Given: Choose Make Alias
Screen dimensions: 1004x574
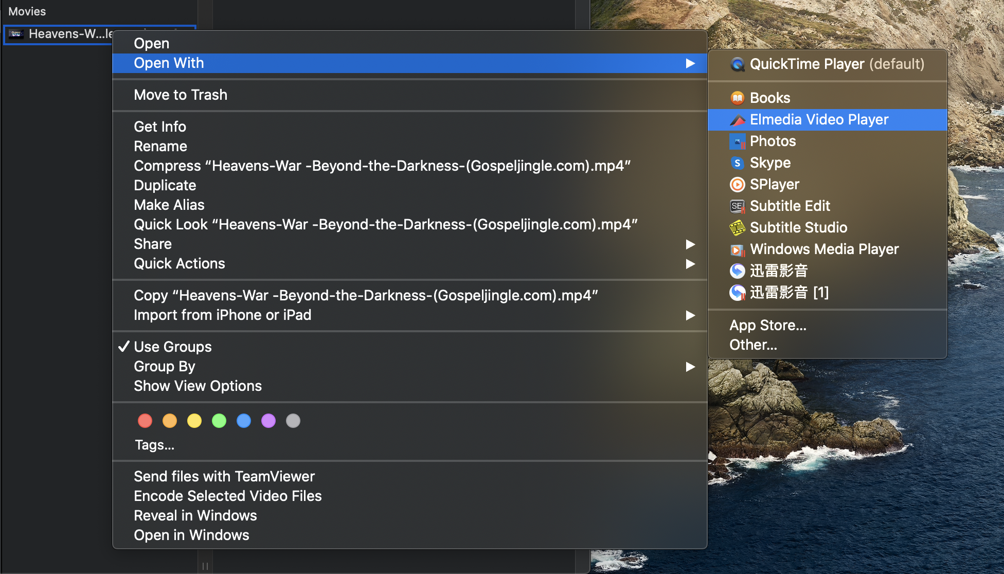Looking at the screenshot, I should coord(409,205).
